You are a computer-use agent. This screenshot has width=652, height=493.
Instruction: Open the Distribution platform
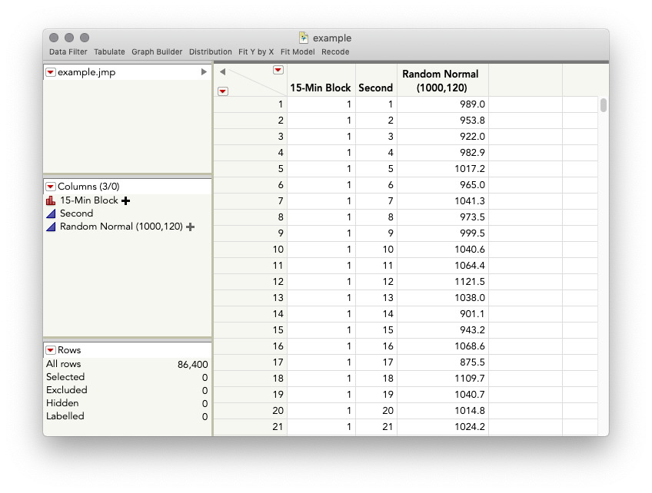pyautogui.click(x=211, y=52)
